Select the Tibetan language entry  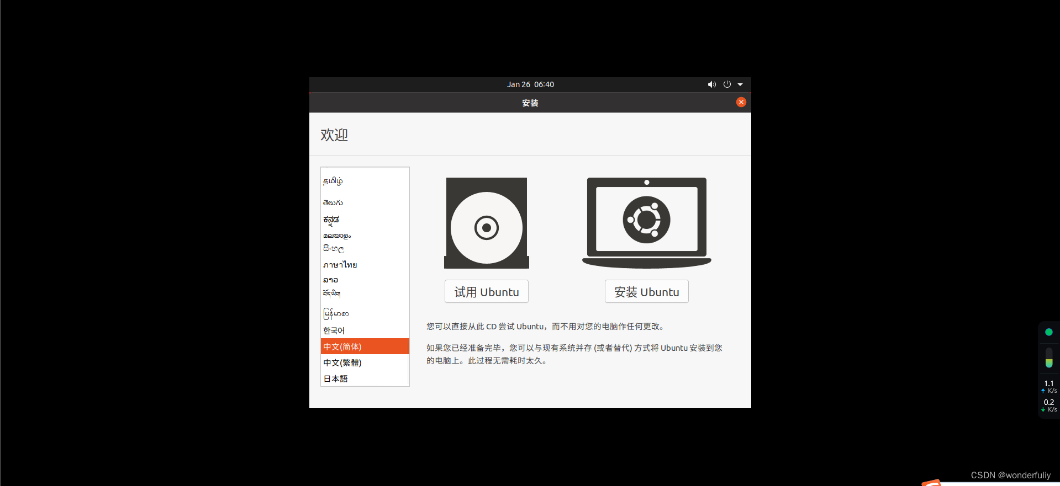[365, 293]
